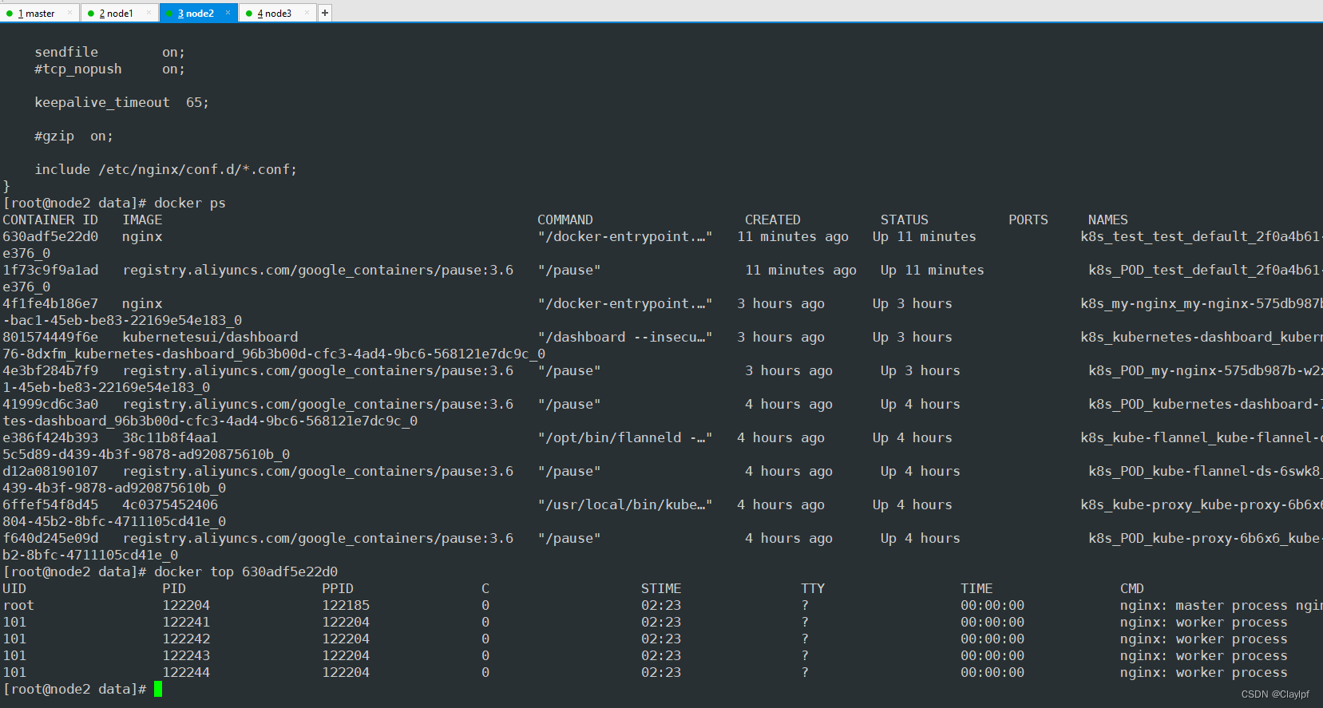Viewport: 1323px width, 708px height.
Task: Click the 'IMAGE' column header
Action: pyautogui.click(x=142, y=220)
